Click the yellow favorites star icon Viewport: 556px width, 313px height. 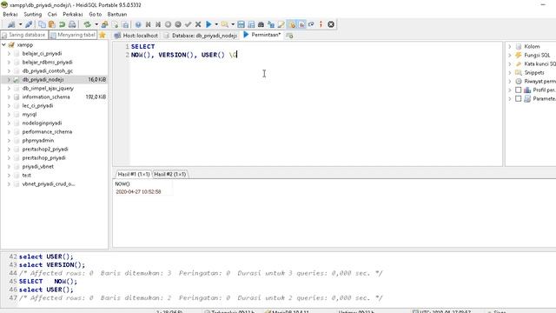click(103, 35)
